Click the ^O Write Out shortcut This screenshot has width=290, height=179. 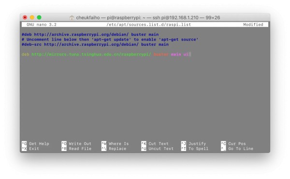click(76, 144)
